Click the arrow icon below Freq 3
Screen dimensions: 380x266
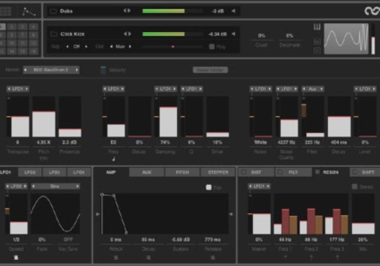click(x=337, y=257)
